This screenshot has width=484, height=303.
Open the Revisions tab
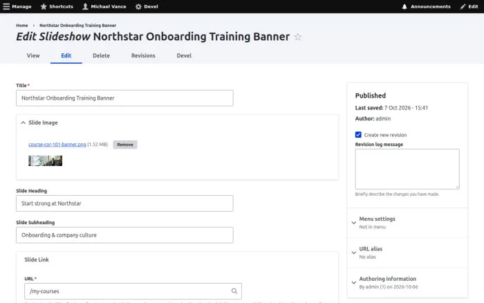(143, 55)
